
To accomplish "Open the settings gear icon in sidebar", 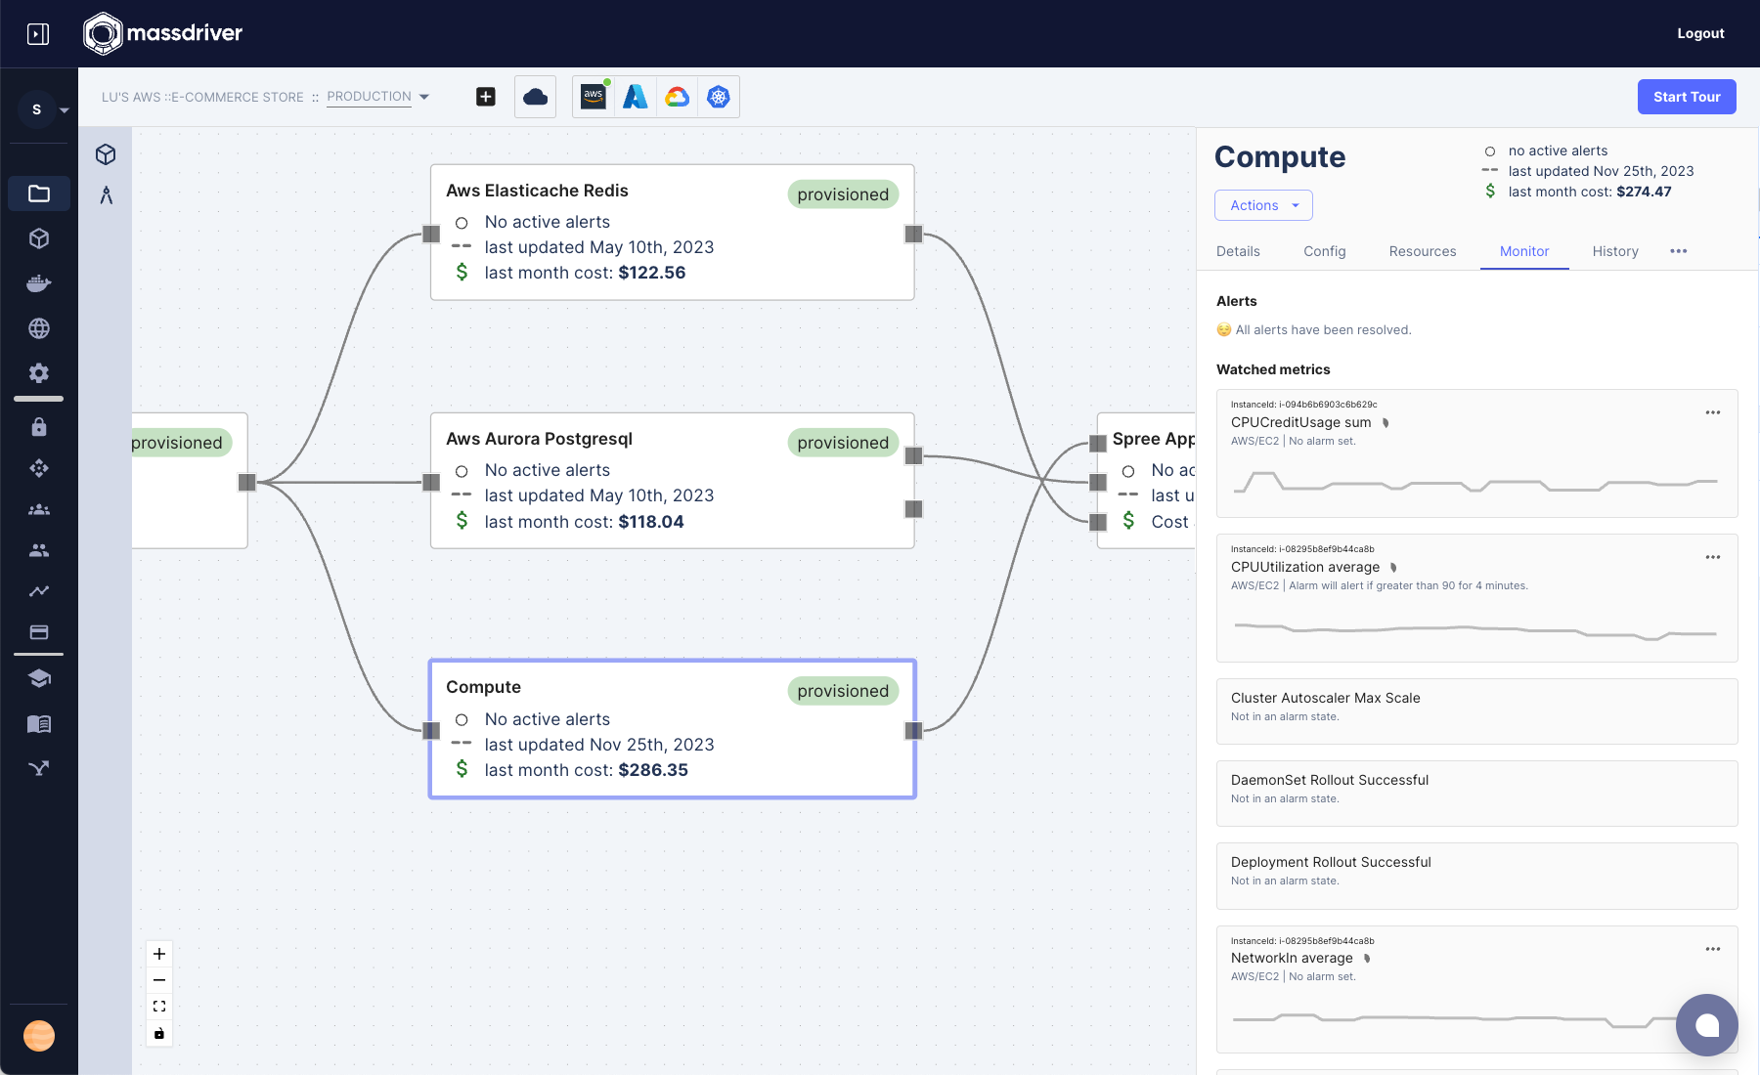I will [39, 373].
